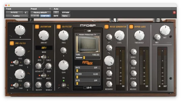Adjust the BITS slider
Viewport: 181px width, 102px height.
point(88,83)
